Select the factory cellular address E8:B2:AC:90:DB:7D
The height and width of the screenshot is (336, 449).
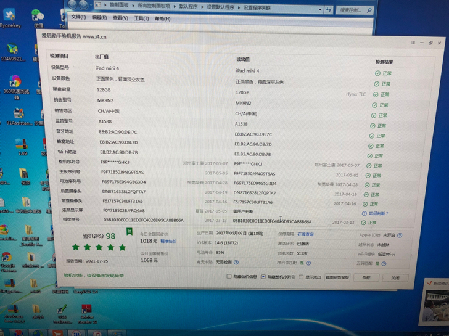(x=118, y=142)
